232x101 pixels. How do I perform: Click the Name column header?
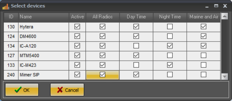pyautogui.click(x=44, y=17)
